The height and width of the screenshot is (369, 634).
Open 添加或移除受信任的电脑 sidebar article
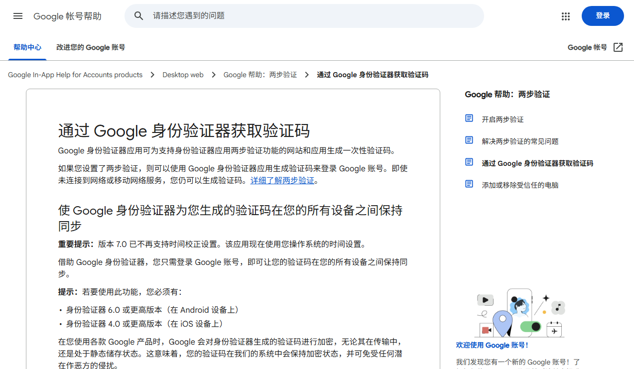tap(520, 185)
